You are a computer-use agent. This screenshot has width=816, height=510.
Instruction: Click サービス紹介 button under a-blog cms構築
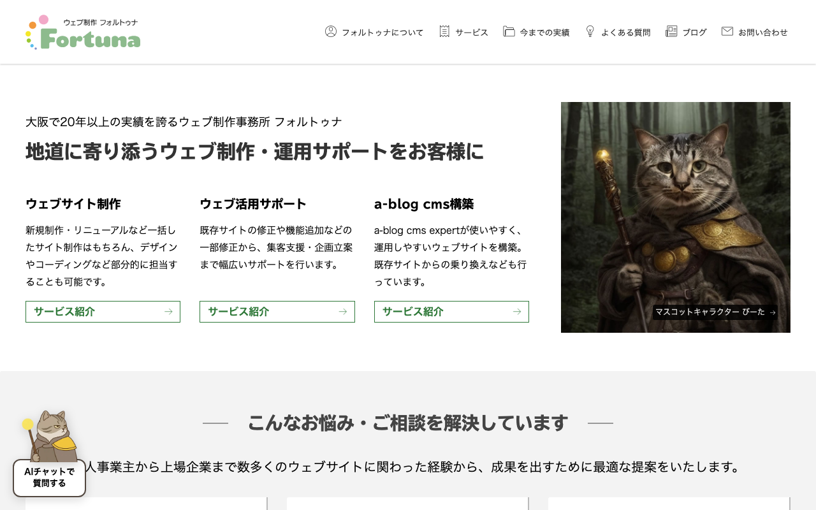coord(451,312)
